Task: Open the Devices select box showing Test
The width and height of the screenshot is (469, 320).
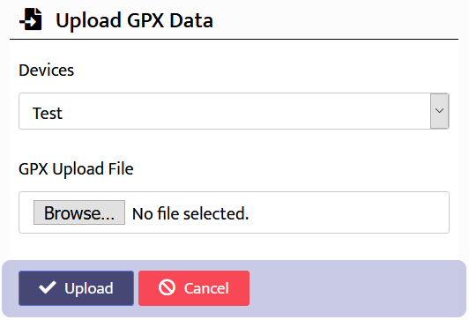Action: click(234, 111)
